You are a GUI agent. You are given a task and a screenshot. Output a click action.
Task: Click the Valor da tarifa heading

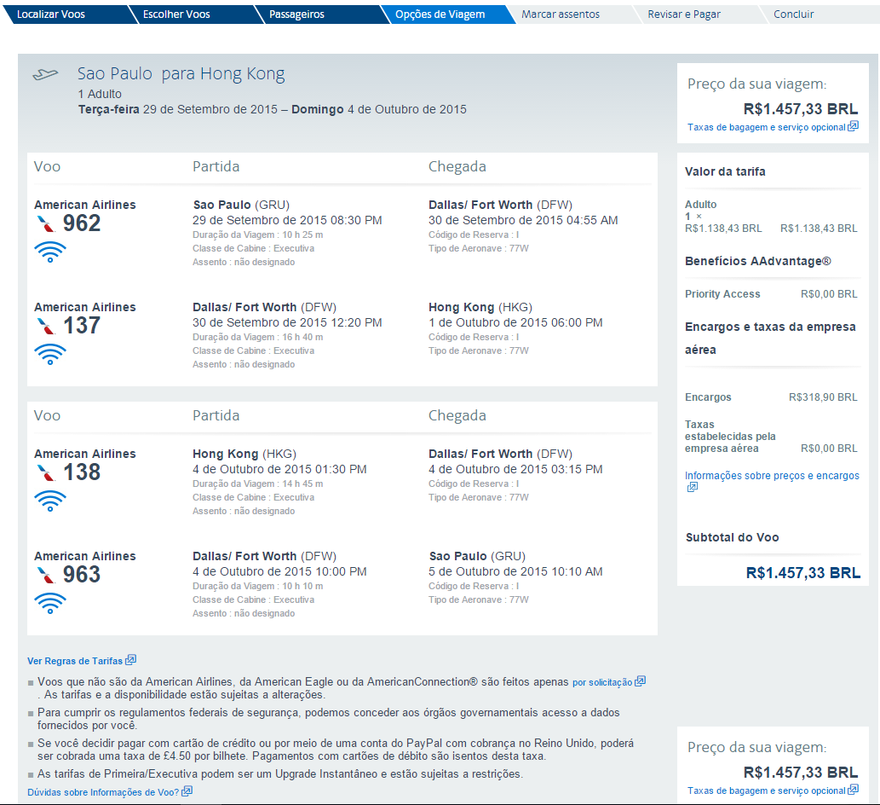(x=725, y=171)
